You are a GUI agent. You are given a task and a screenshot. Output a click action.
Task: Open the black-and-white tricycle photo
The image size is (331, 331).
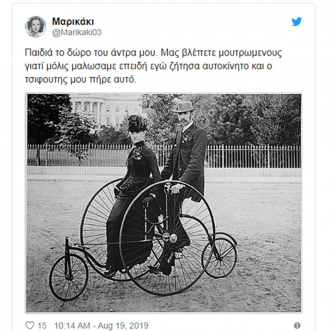click(163, 203)
